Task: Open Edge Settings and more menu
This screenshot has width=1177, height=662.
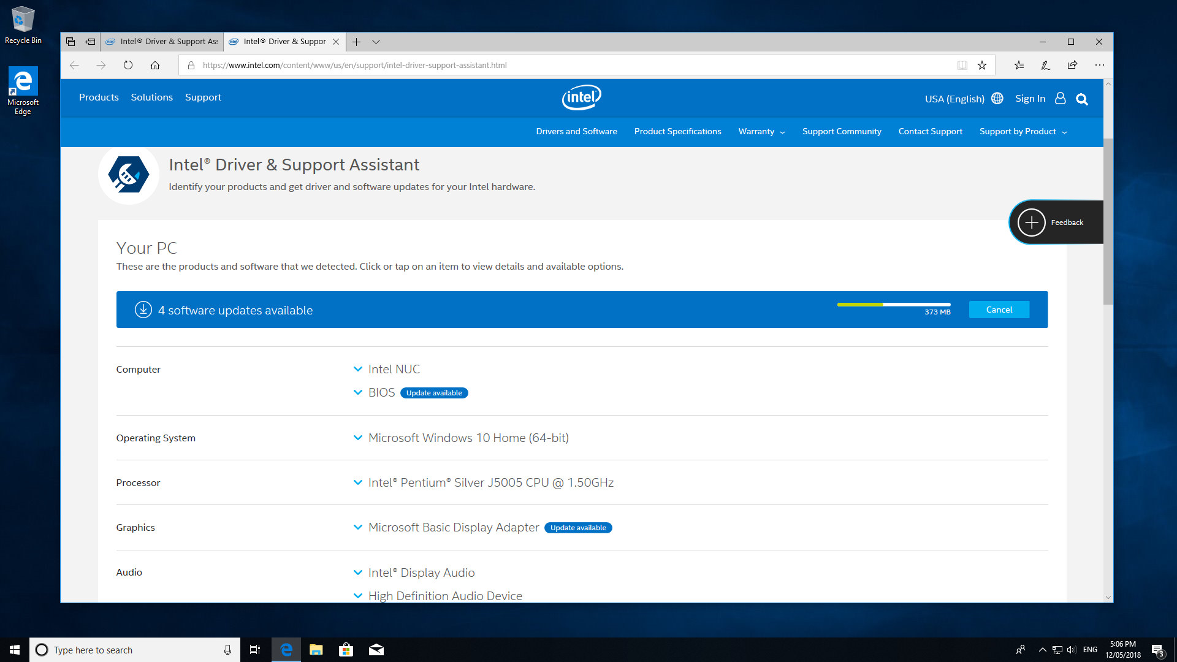Action: click(x=1100, y=65)
